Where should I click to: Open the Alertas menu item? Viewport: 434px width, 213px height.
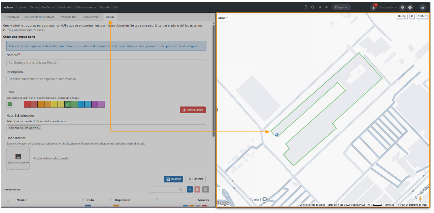tap(34, 7)
